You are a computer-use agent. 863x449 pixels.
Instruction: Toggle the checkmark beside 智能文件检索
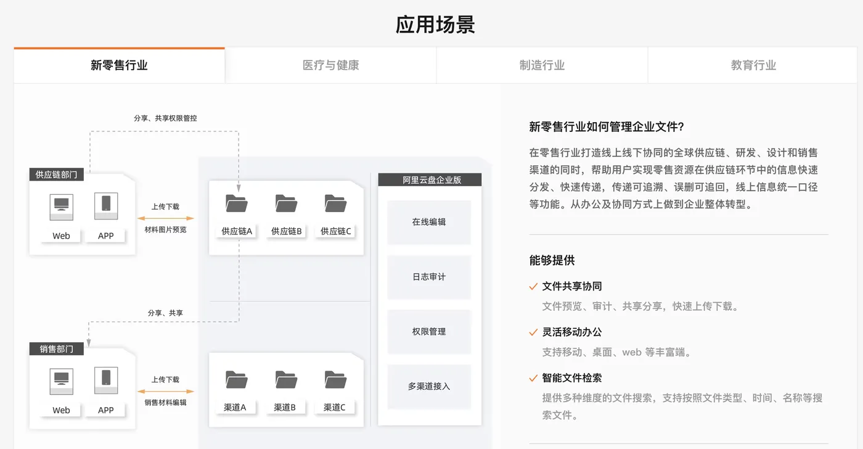532,377
